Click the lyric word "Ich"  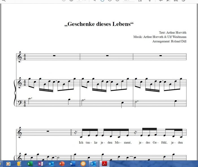pyautogui.click(x=81, y=142)
